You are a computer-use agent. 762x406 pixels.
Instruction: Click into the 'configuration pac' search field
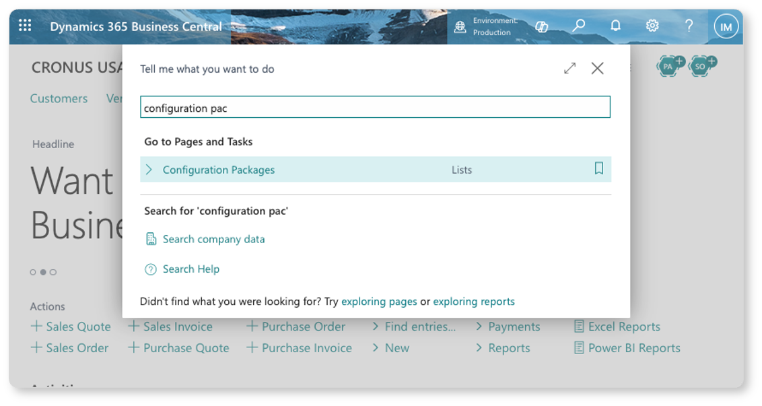click(375, 107)
